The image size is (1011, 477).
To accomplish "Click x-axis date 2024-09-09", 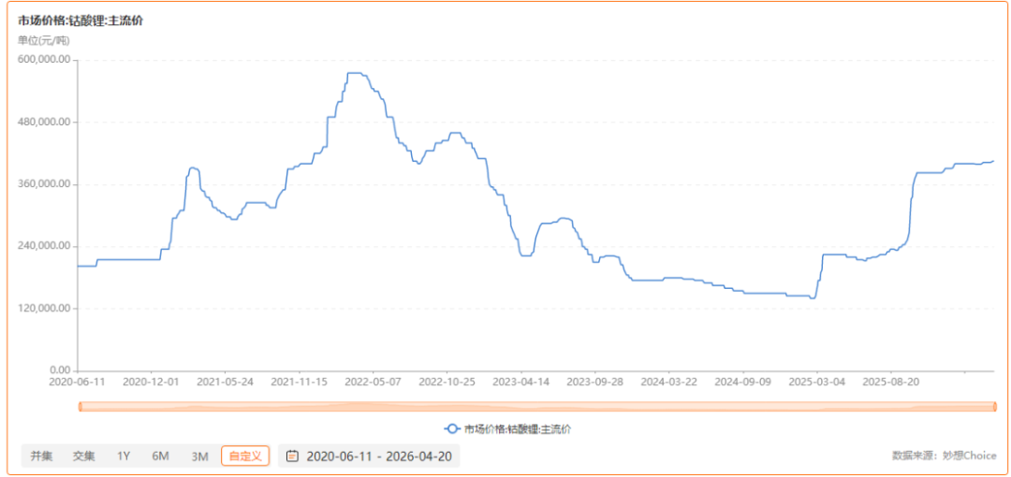I will click(x=743, y=382).
